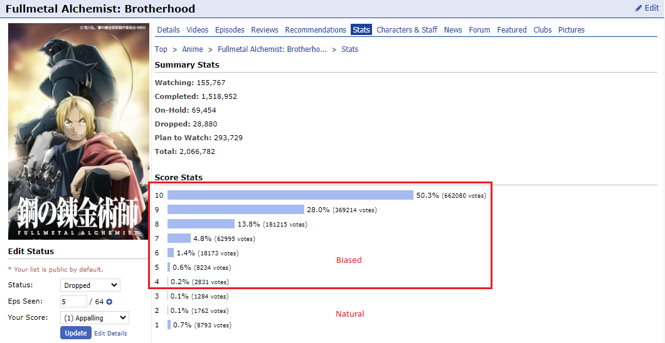Image resolution: width=665 pixels, height=343 pixels.
Task: Click the 'Your list is public by default' note
Action: coord(56,269)
